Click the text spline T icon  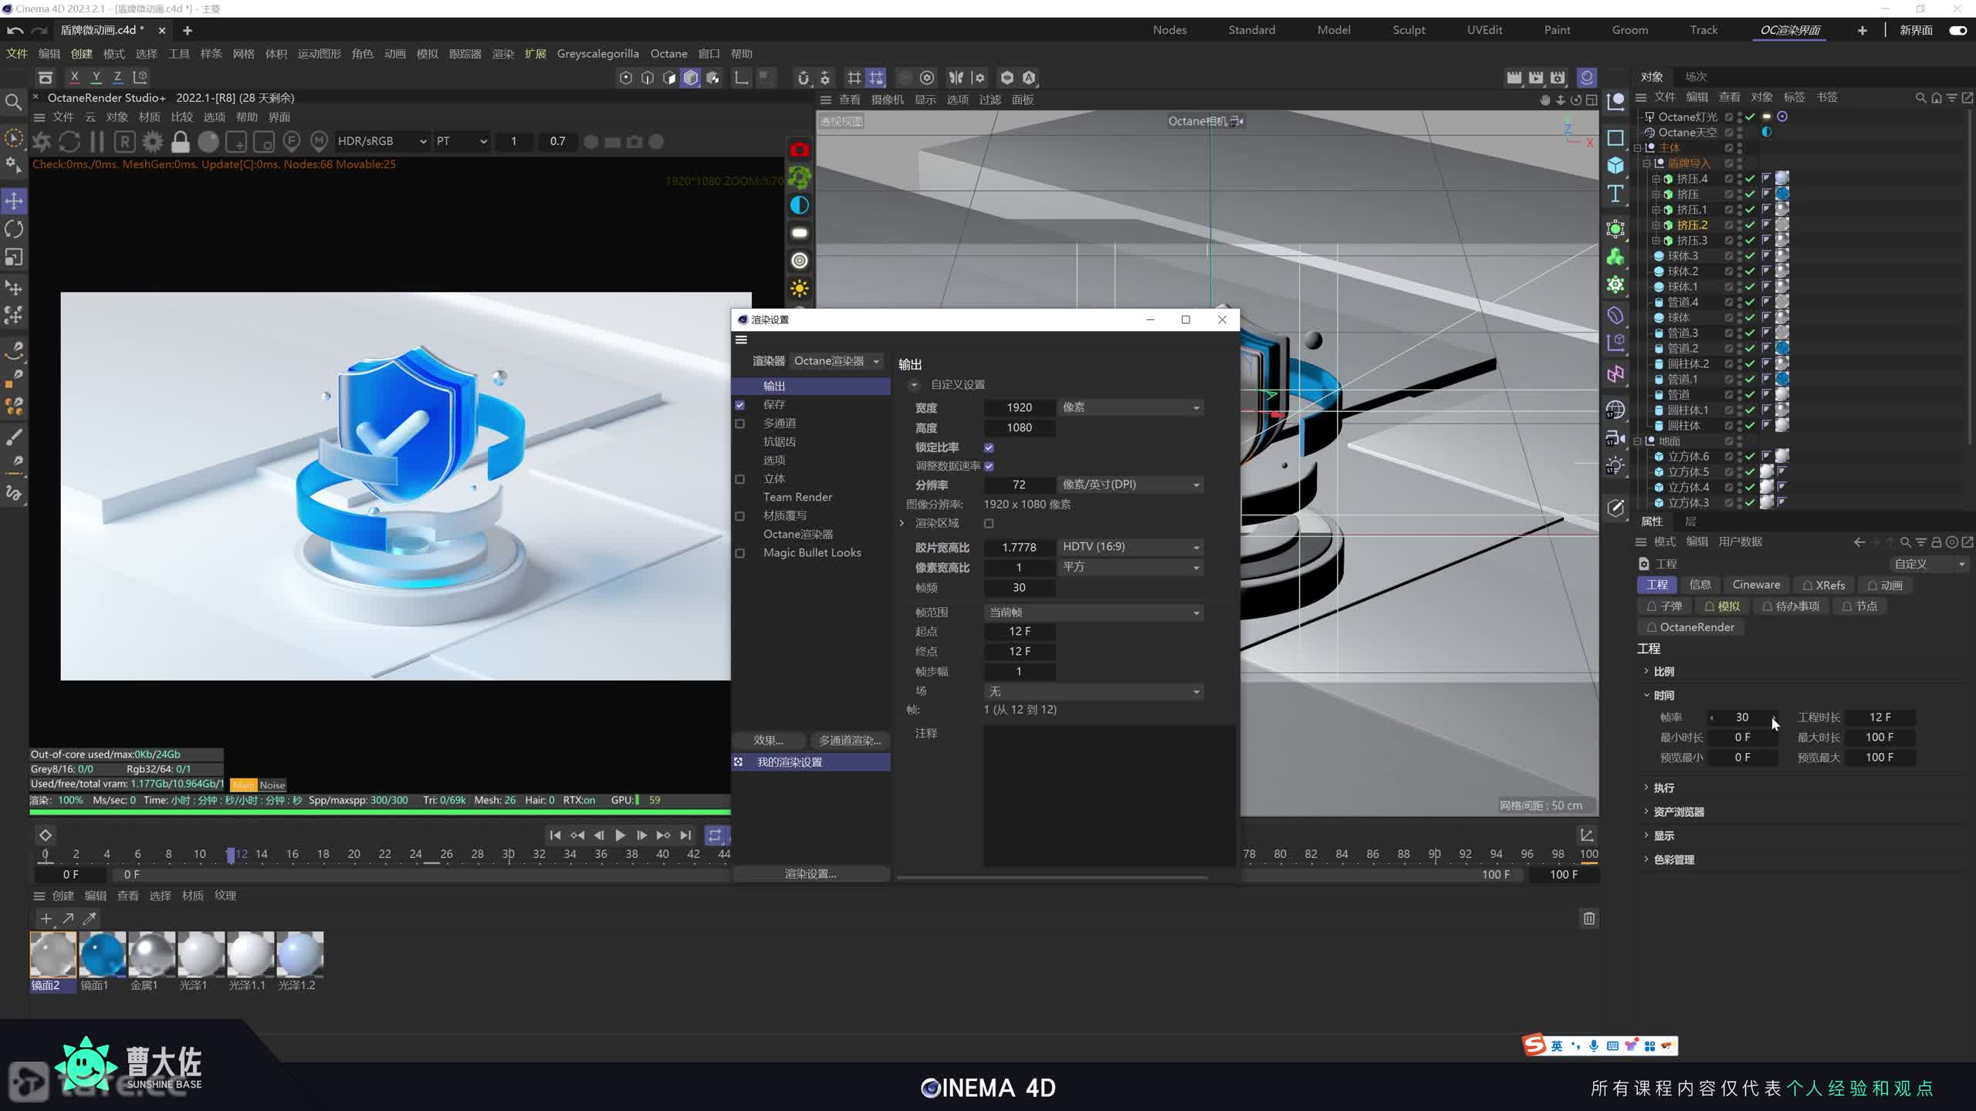tap(1616, 194)
